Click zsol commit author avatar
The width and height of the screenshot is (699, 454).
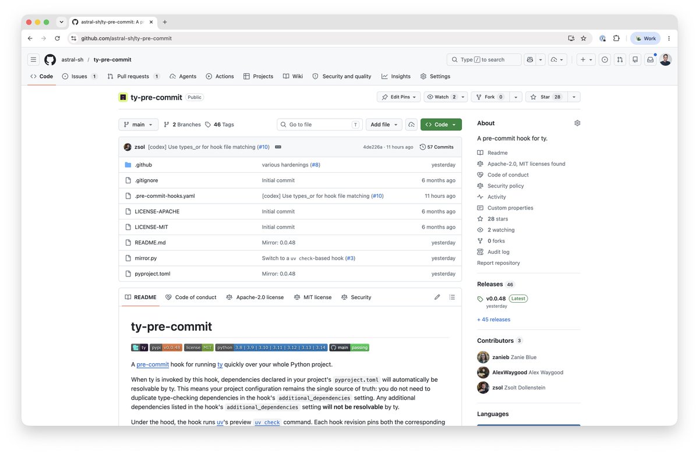[128, 147]
